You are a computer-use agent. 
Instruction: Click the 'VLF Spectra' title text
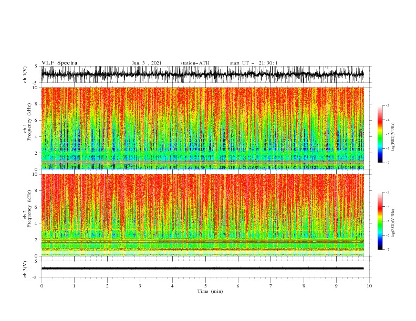pos(59,63)
